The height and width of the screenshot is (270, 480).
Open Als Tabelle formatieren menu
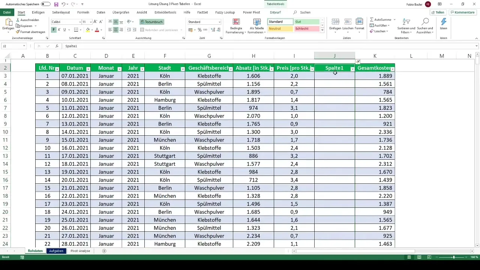[257, 25]
